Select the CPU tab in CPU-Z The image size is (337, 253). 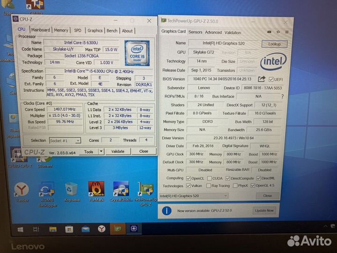(22, 29)
